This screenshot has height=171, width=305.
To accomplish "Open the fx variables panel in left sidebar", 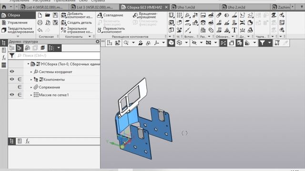I will point(4,57).
